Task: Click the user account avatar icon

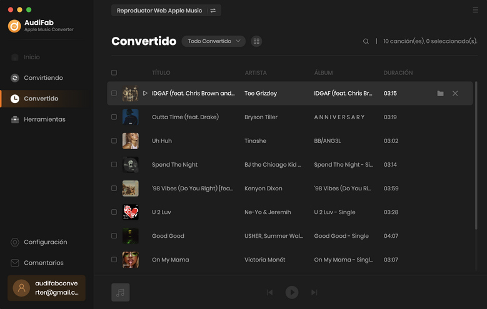Action: point(21,288)
